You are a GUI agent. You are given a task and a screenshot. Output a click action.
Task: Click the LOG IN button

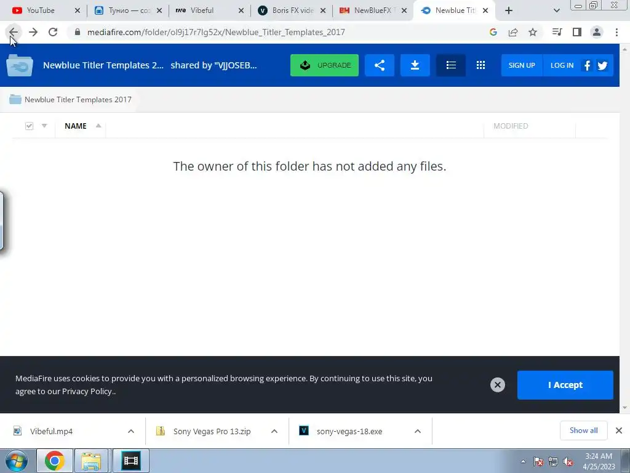pyautogui.click(x=562, y=65)
